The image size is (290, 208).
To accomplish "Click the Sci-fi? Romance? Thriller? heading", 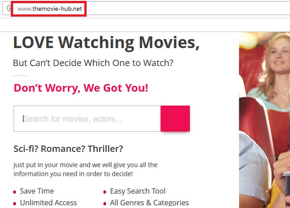I will tap(68, 149).
